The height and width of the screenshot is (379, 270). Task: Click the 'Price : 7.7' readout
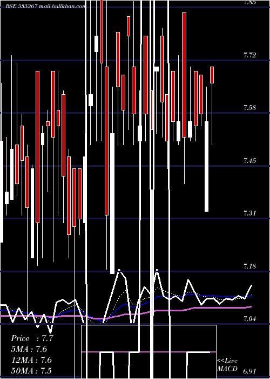pos(32,338)
